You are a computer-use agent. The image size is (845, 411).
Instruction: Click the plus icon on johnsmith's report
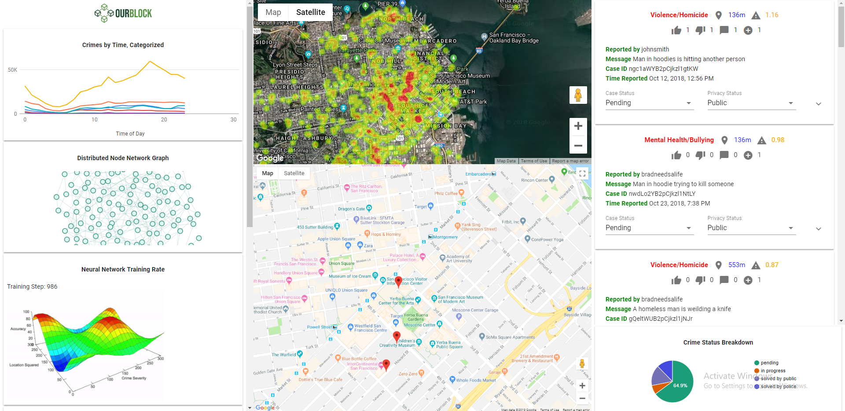[x=748, y=30]
